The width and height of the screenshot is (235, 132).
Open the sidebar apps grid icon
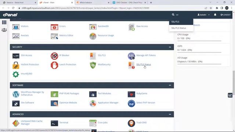click(x=4, y=22)
